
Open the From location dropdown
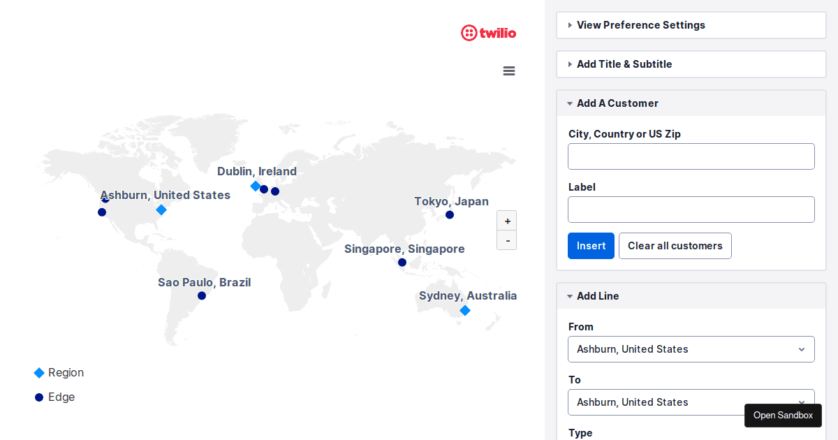pos(691,349)
